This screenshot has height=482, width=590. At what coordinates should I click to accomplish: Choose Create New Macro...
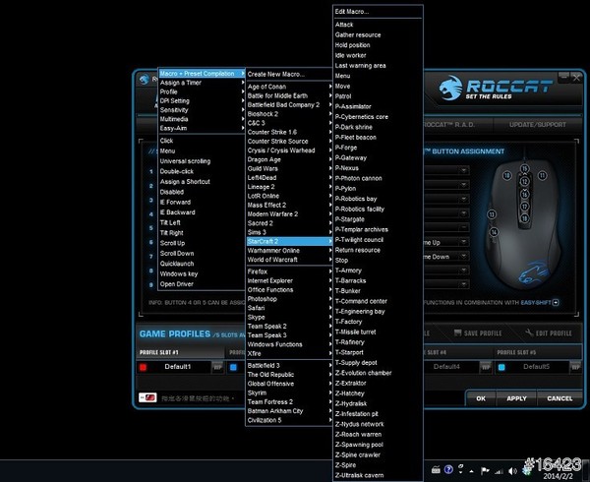(x=289, y=74)
